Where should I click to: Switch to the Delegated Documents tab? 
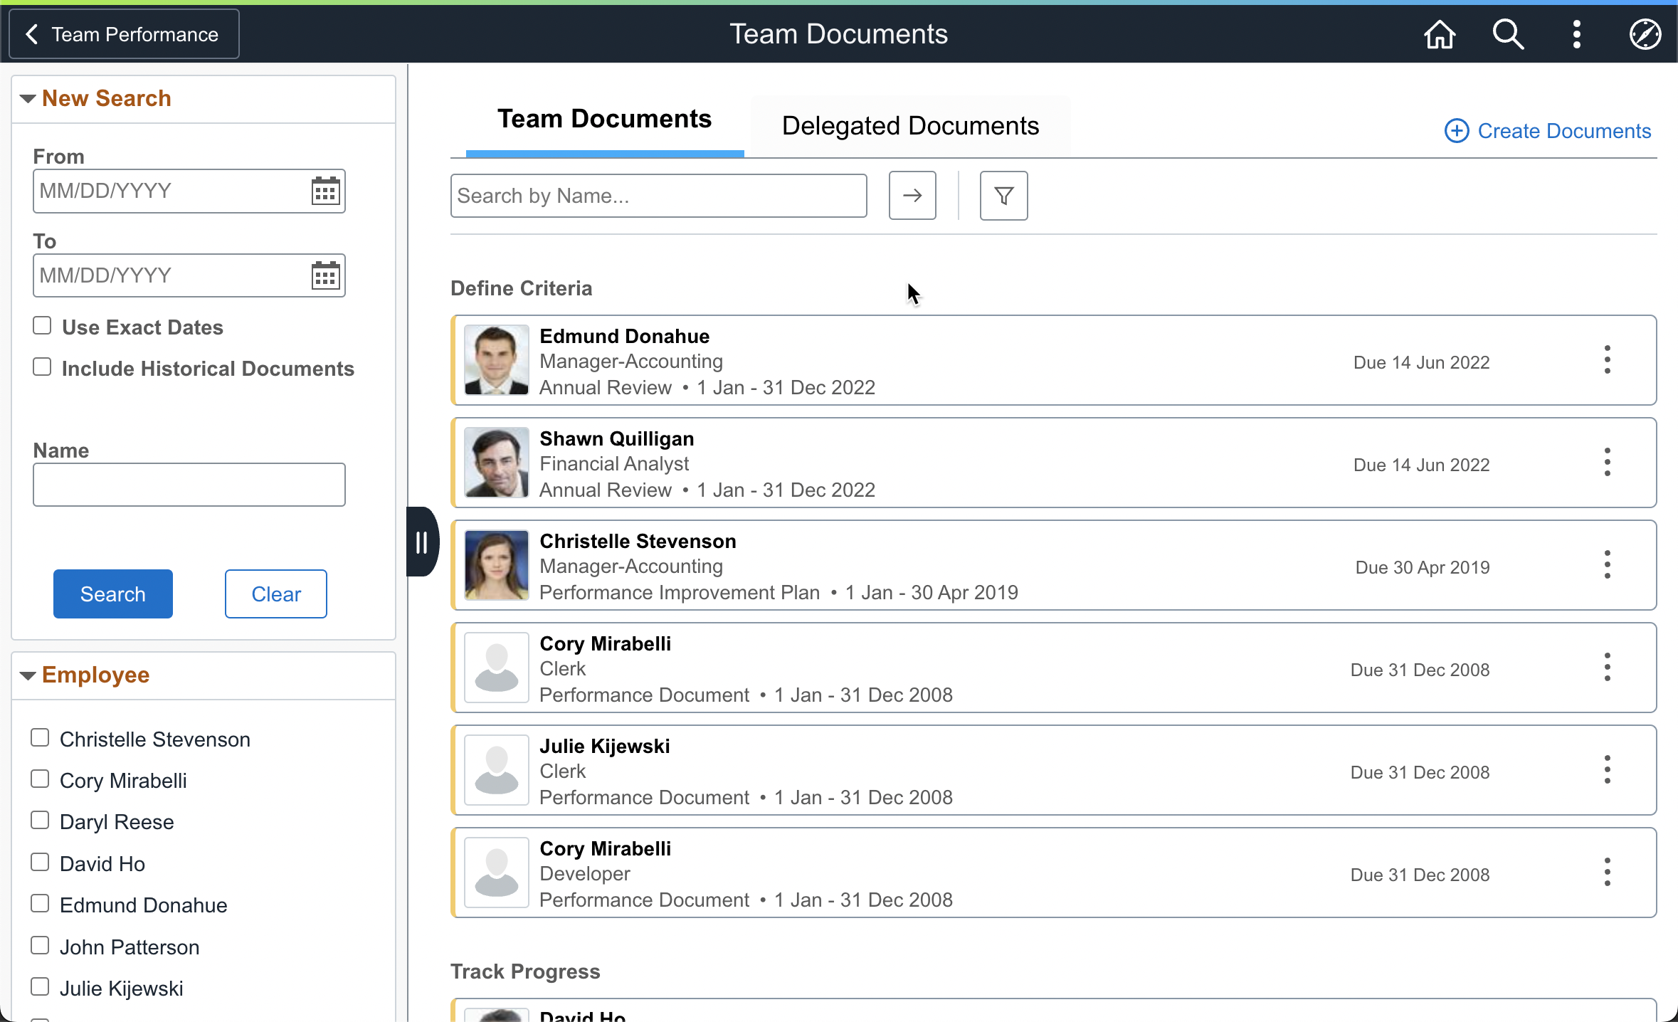(910, 126)
